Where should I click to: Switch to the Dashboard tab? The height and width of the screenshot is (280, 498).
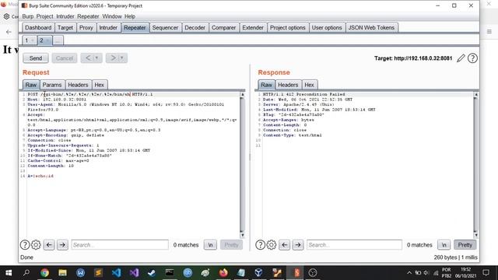tap(38, 28)
